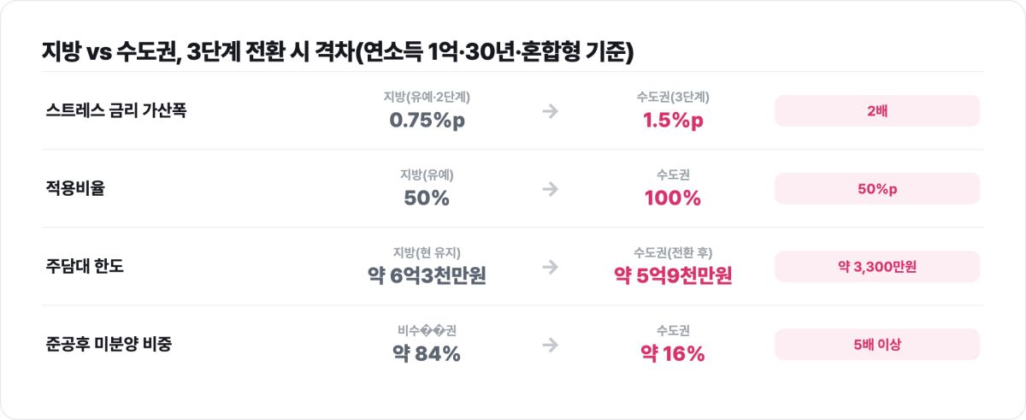
Task: Click the 약 84% value
Action: tap(427, 354)
